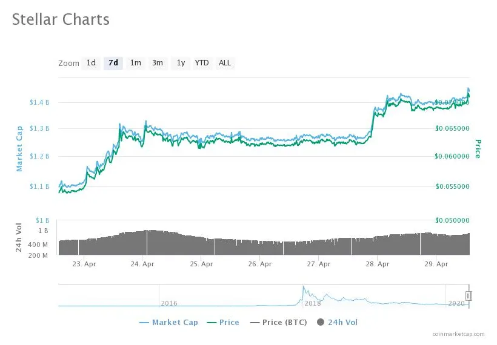
Task: Choose the 1y zoom option
Action: (x=180, y=63)
